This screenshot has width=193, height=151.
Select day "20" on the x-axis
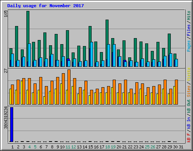coord(119,147)
